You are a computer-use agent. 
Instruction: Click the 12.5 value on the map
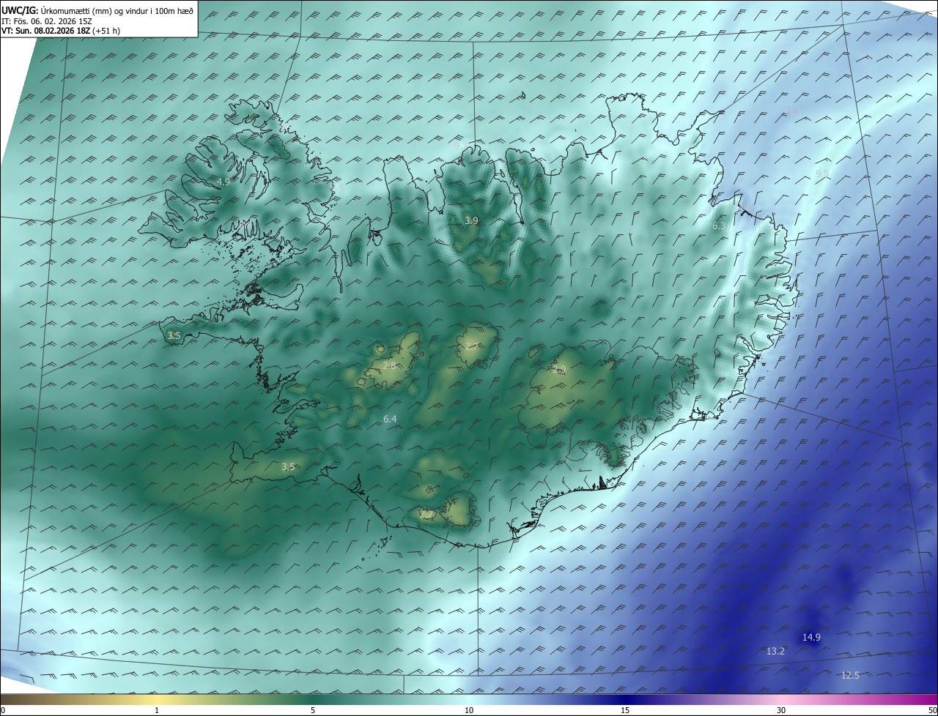click(850, 675)
